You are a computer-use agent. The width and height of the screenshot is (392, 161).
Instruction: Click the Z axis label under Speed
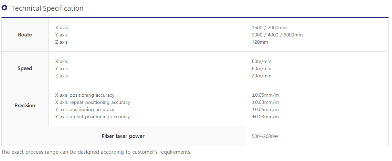62,76
